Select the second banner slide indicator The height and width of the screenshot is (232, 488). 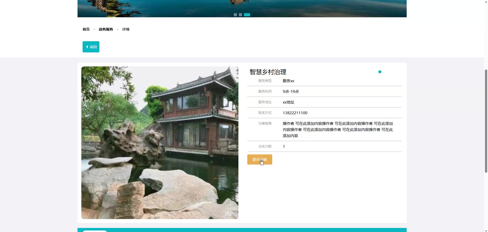point(240,15)
